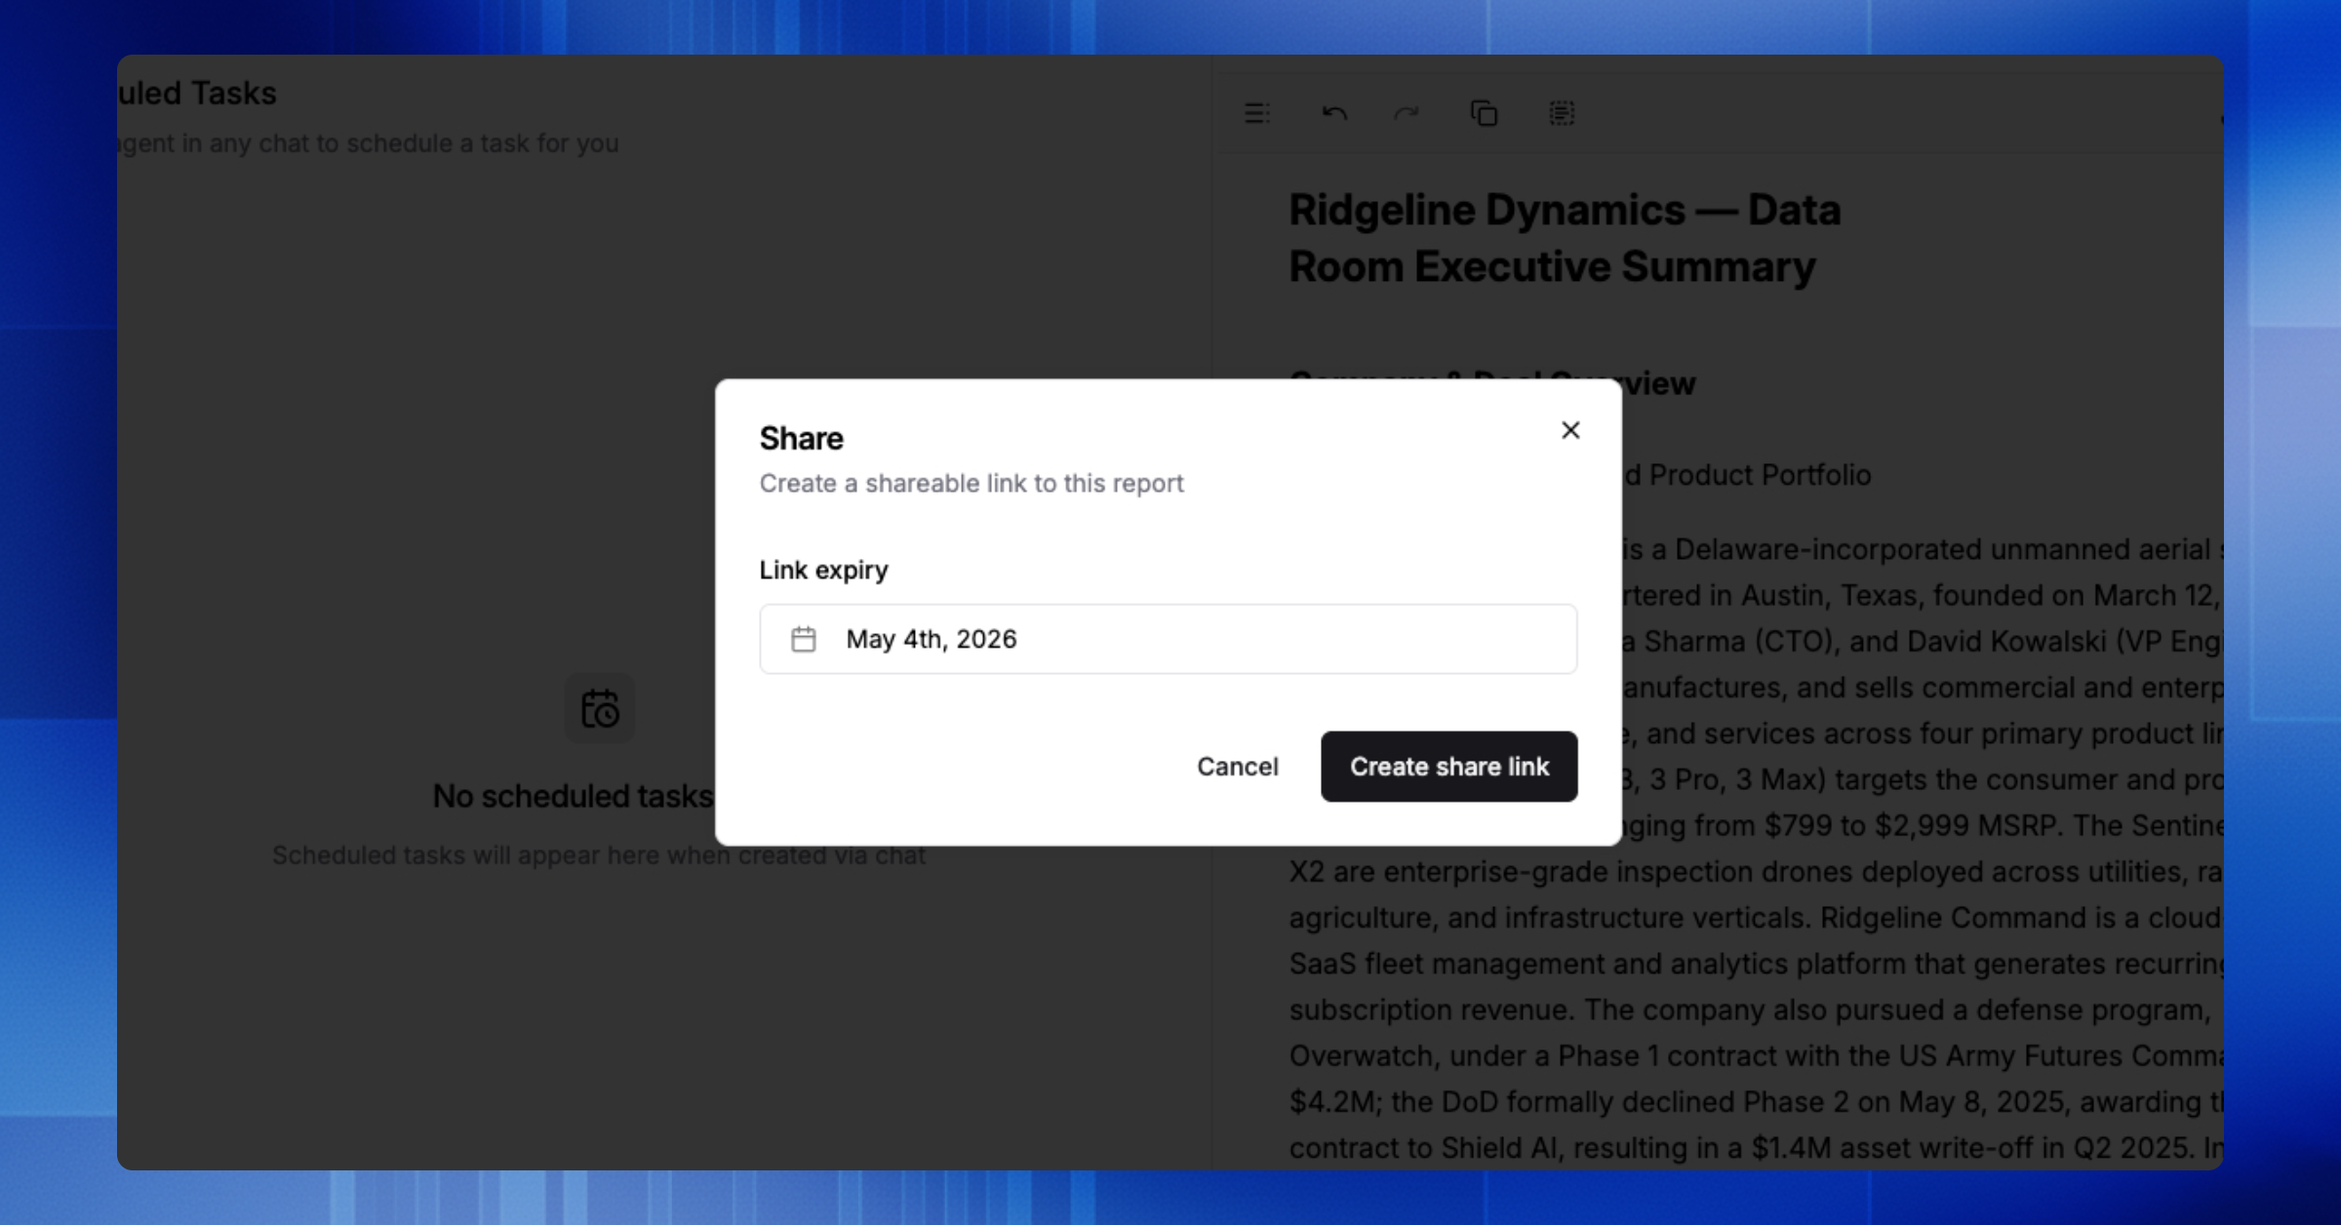
Task: Click 'Create a shareable link to this report' text
Action: click(972, 484)
